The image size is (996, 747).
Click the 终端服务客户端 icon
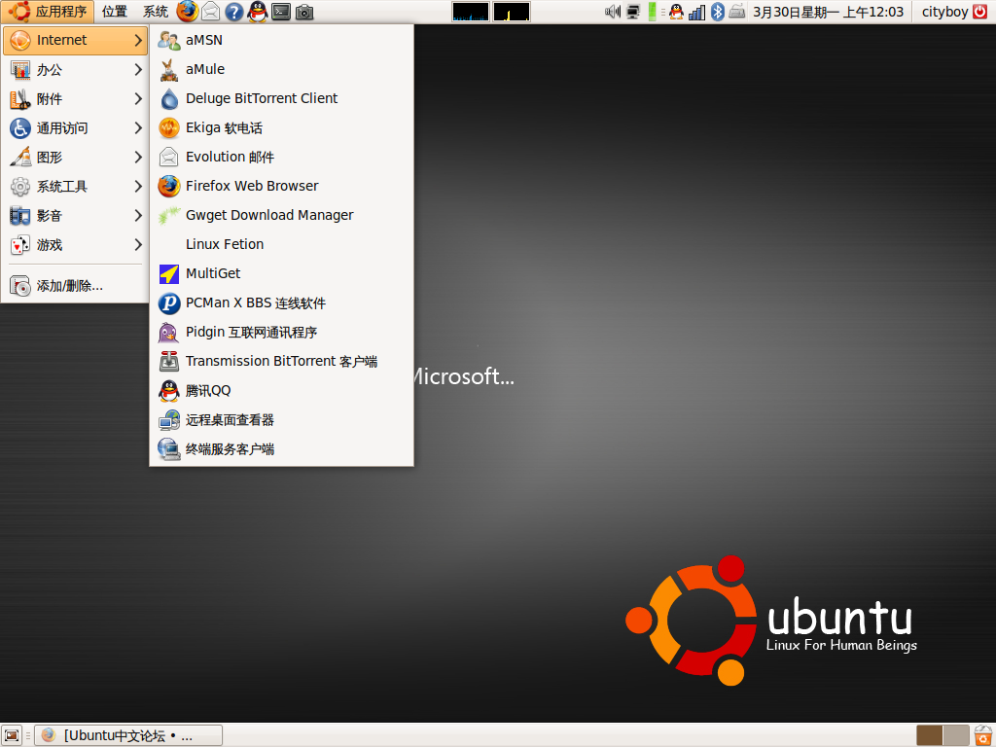169,449
